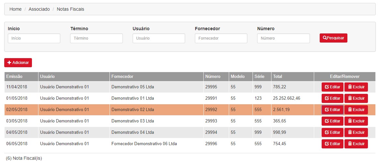Click the Fornecedor filter input
The height and width of the screenshot is (163, 379).
pyautogui.click(x=221, y=38)
